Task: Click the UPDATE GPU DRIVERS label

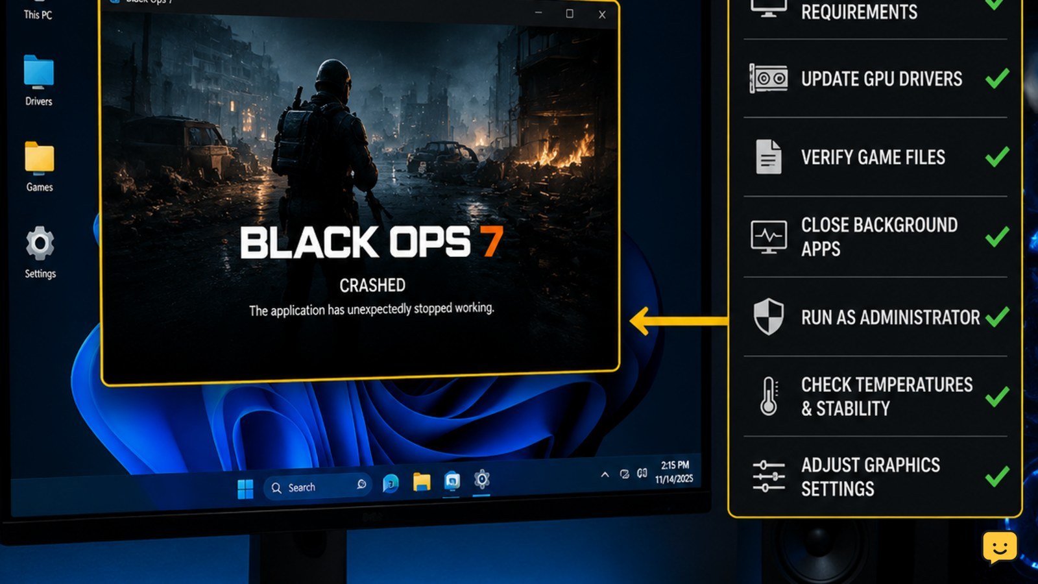Action: pos(882,79)
